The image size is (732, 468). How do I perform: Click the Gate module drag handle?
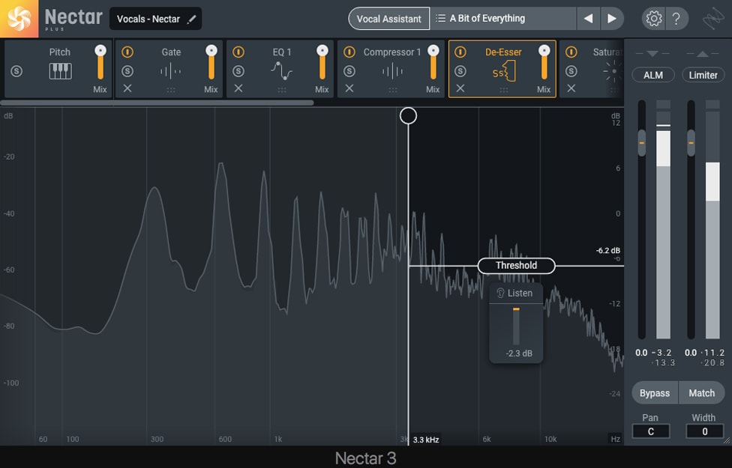click(171, 90)
